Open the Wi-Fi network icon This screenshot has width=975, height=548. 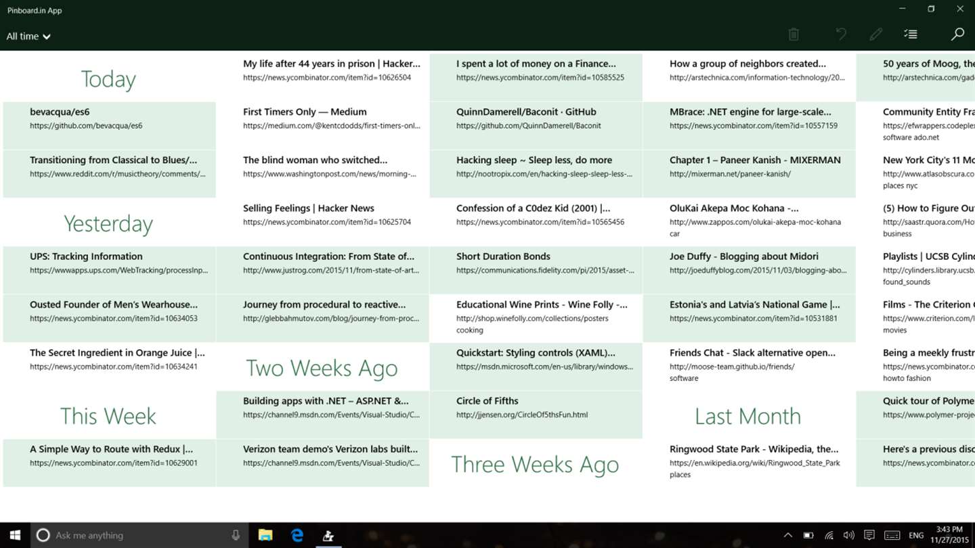coord(829,535)
